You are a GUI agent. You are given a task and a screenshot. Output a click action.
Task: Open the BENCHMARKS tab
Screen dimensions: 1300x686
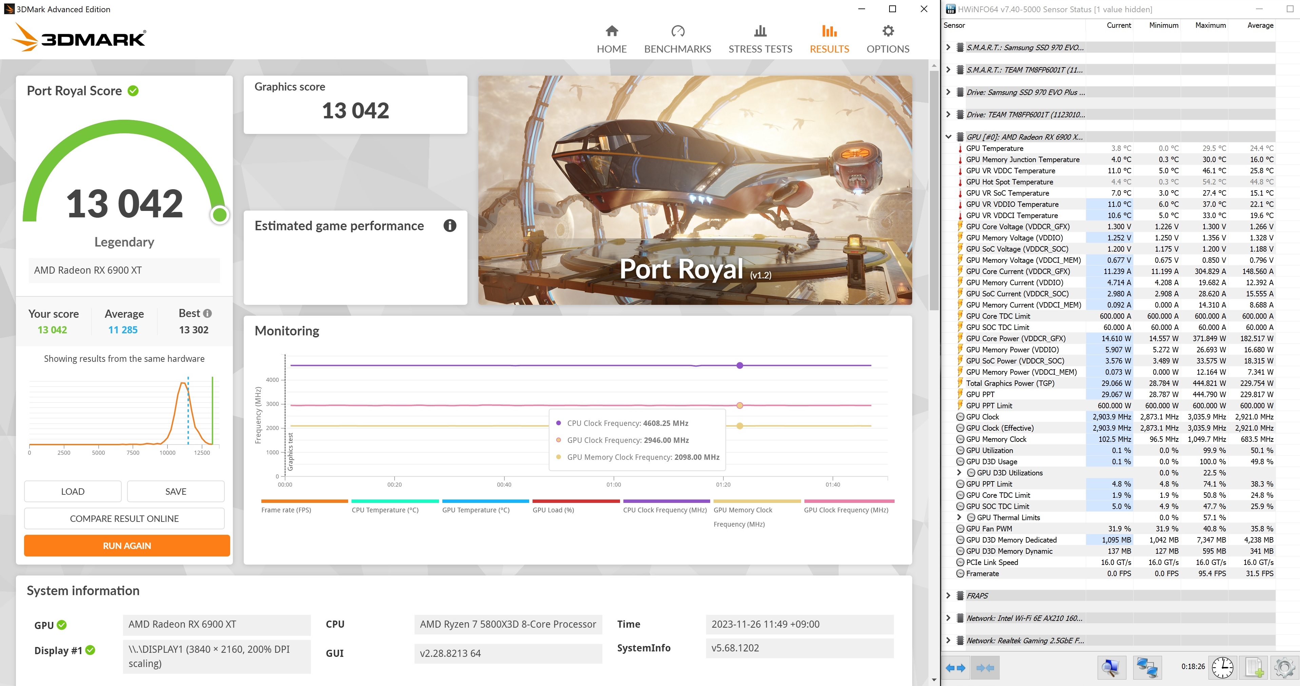[x=677, y=39]
